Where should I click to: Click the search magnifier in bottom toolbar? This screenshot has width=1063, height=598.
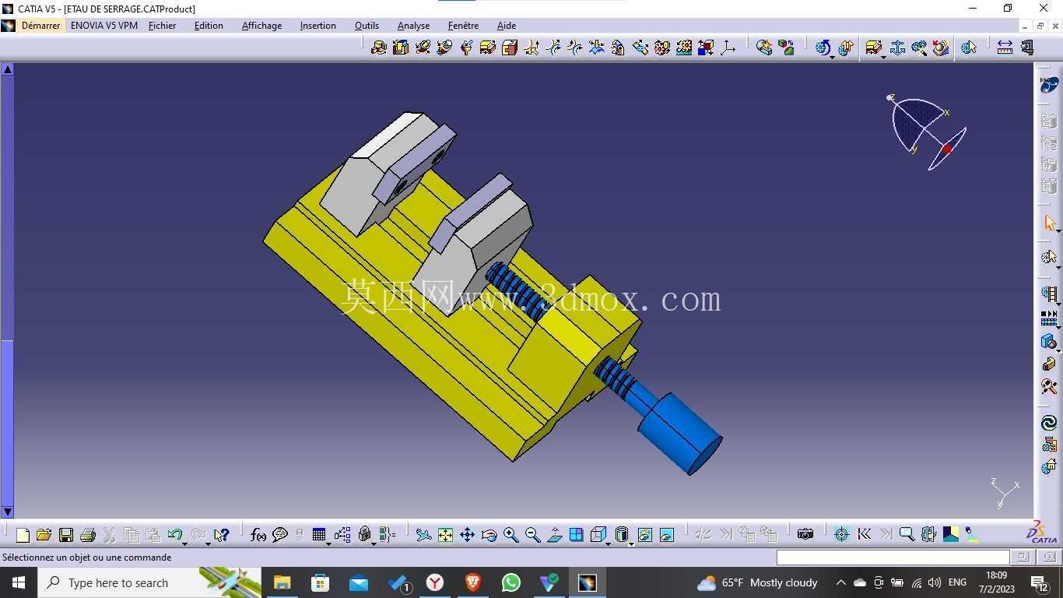tap(907, 535)
